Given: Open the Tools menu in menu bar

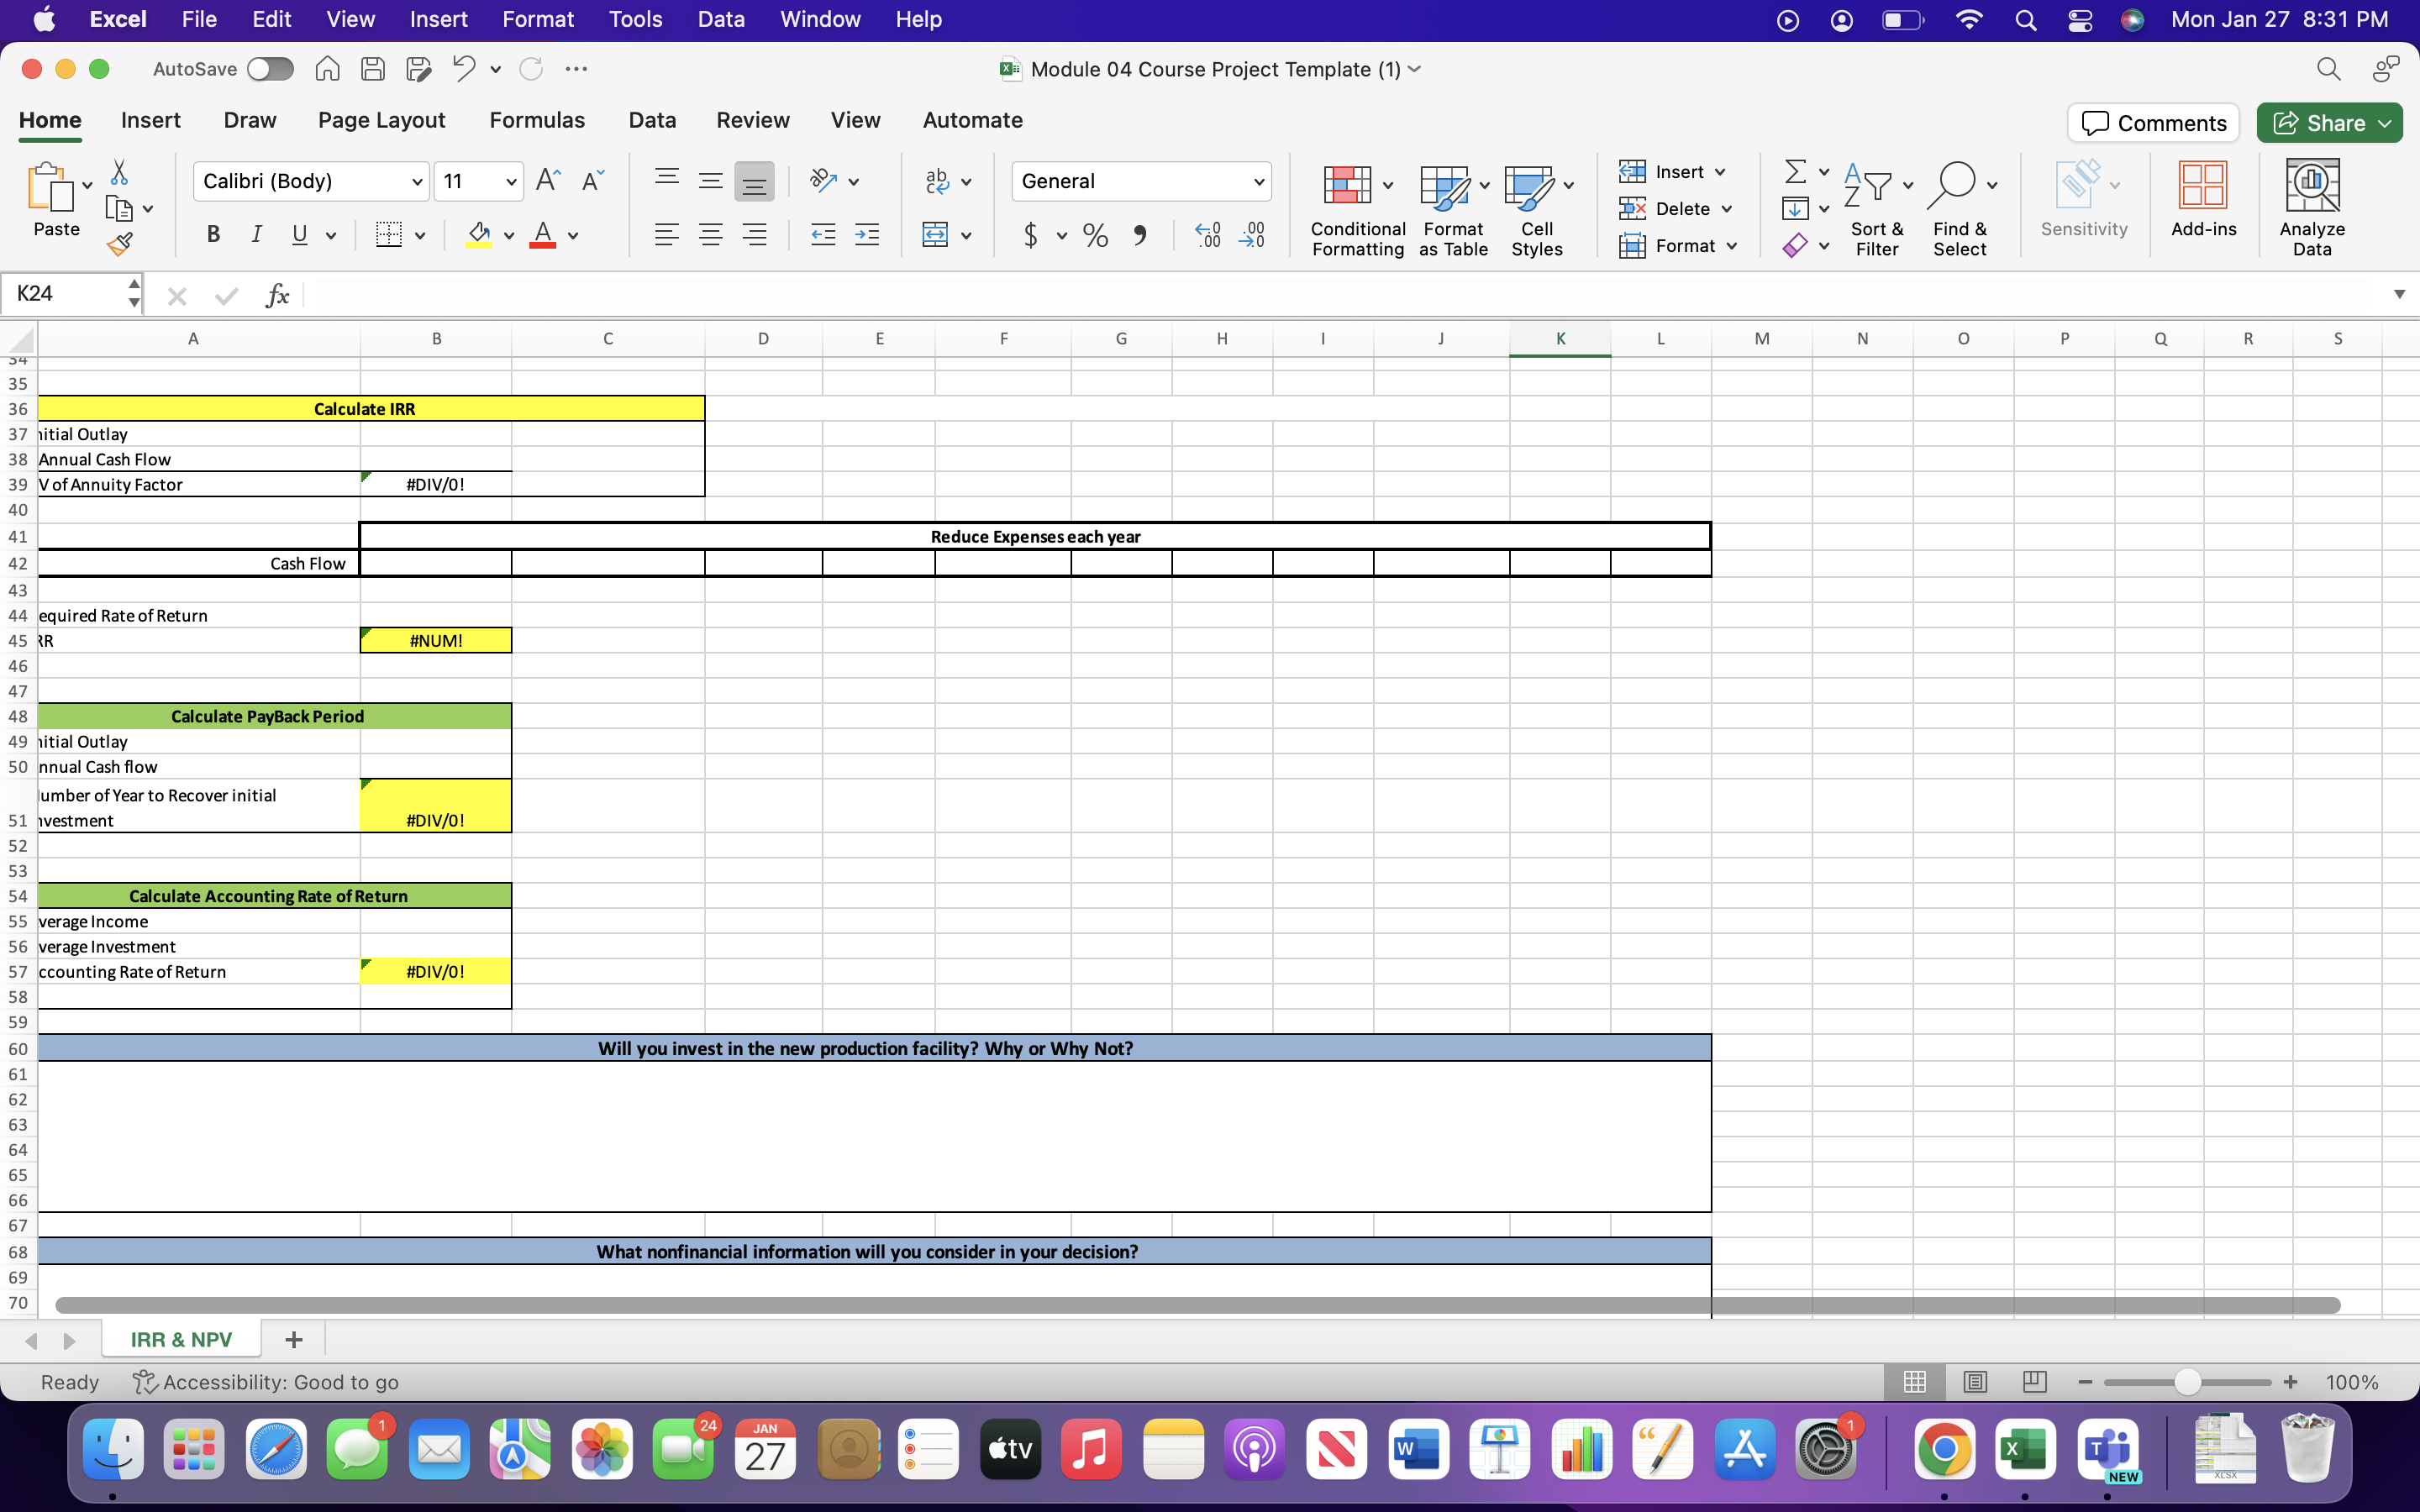Looking at the screenshot, I should pos(635,19).
